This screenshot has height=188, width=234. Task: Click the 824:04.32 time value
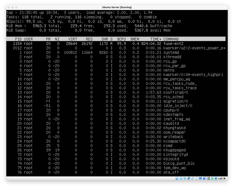pyautogui.click(x=151, y=44)
